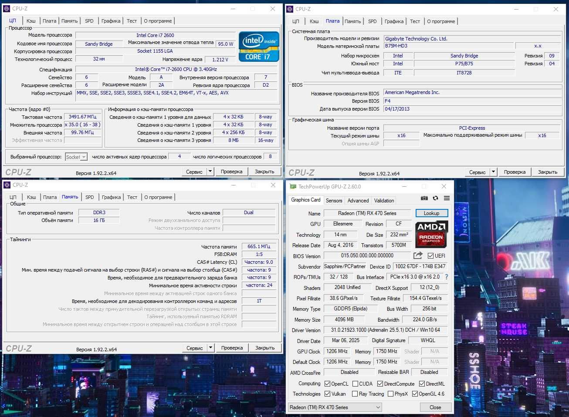Click Сервис button in Память window
This screenshot has height=417, width=569.
click(x=194, y=348)
